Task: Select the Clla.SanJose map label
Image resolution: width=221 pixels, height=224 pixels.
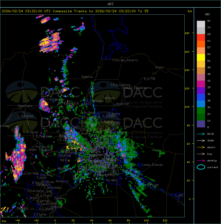Action: pos(121,85)
